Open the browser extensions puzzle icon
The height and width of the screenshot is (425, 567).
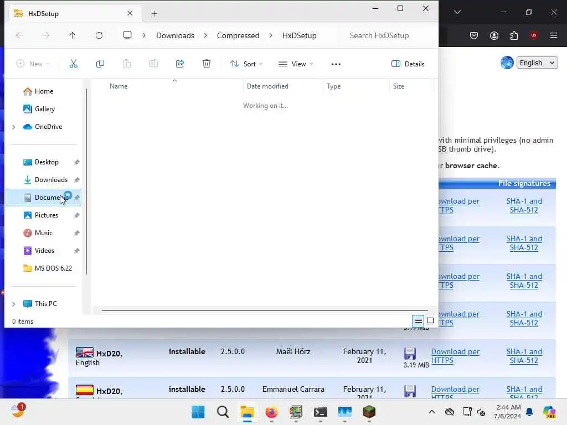tap(514, 35)
